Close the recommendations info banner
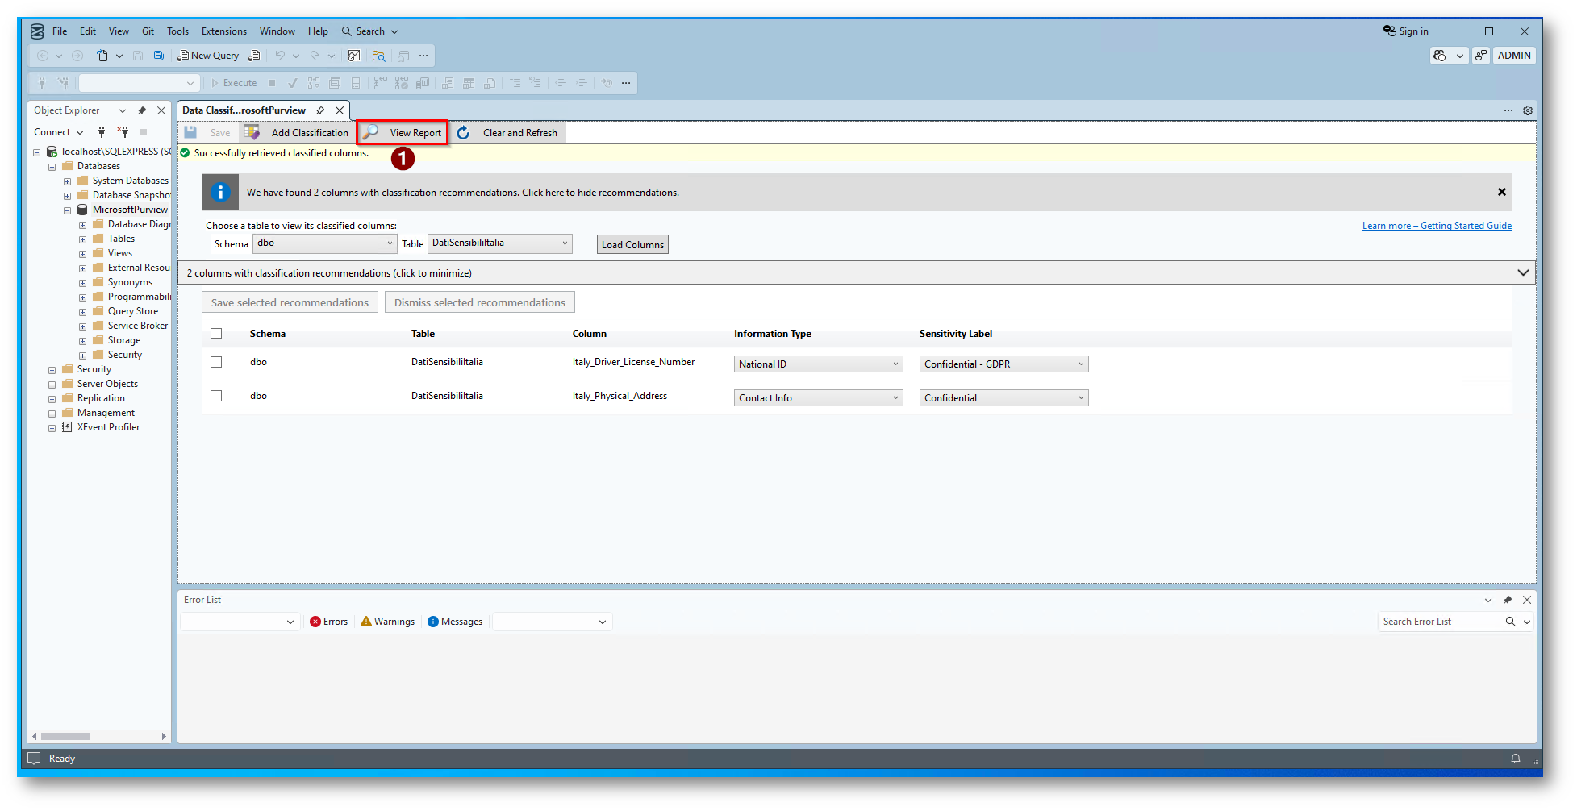Image resolution: width=1577 pixels, height=811 pixels. [x=1501, y=192]
